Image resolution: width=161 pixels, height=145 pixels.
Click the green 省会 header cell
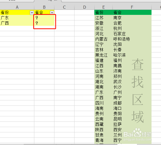pyautogui.click(x=132, y=12)
